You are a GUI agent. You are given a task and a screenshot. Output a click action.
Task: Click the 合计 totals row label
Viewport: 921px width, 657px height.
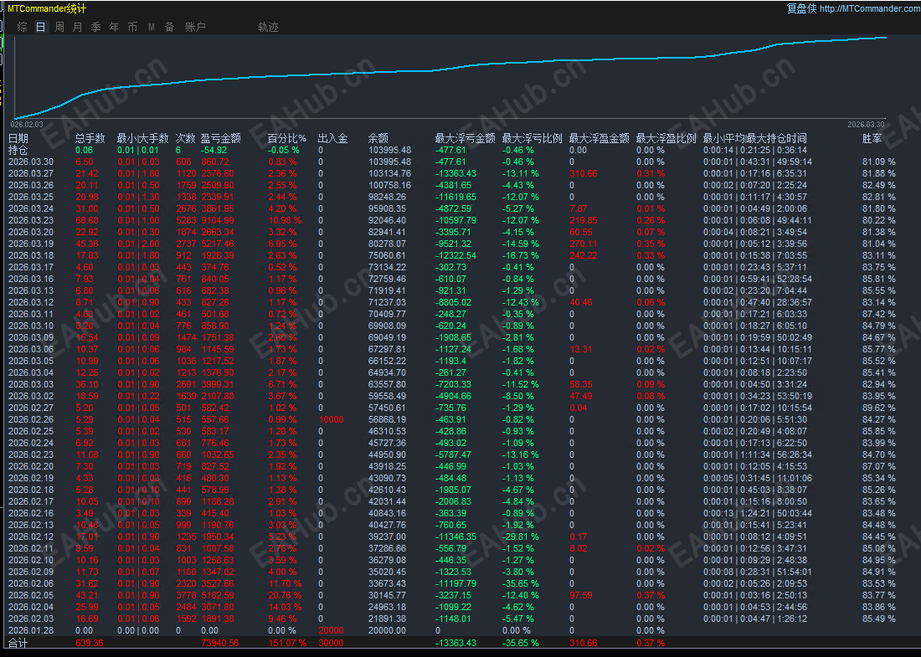[x=18, y=643]
